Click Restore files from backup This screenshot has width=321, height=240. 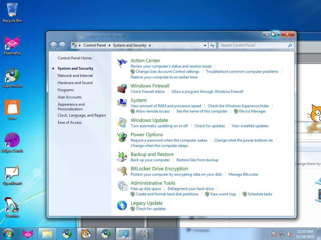tap(197, 160)
